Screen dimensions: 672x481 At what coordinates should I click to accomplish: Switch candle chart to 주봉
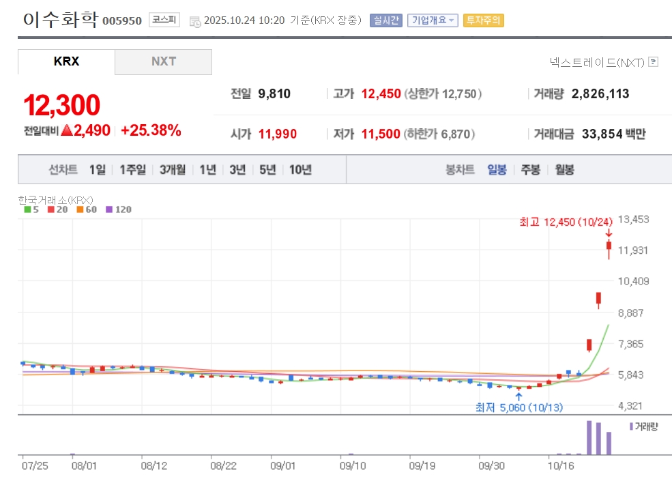tap(530, 170)
